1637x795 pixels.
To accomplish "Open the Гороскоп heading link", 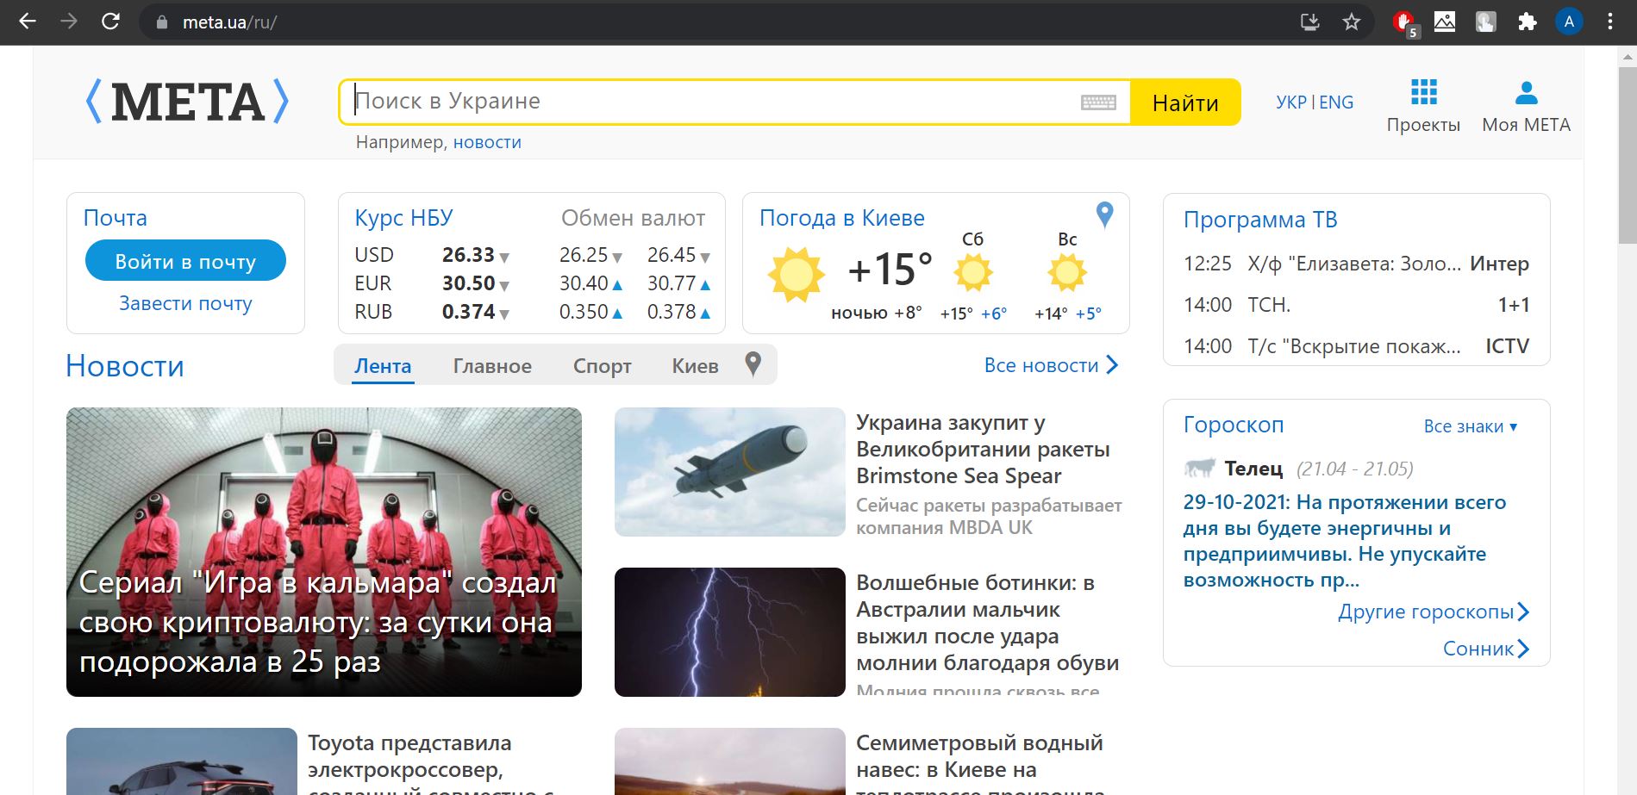I will [1234, 425].
